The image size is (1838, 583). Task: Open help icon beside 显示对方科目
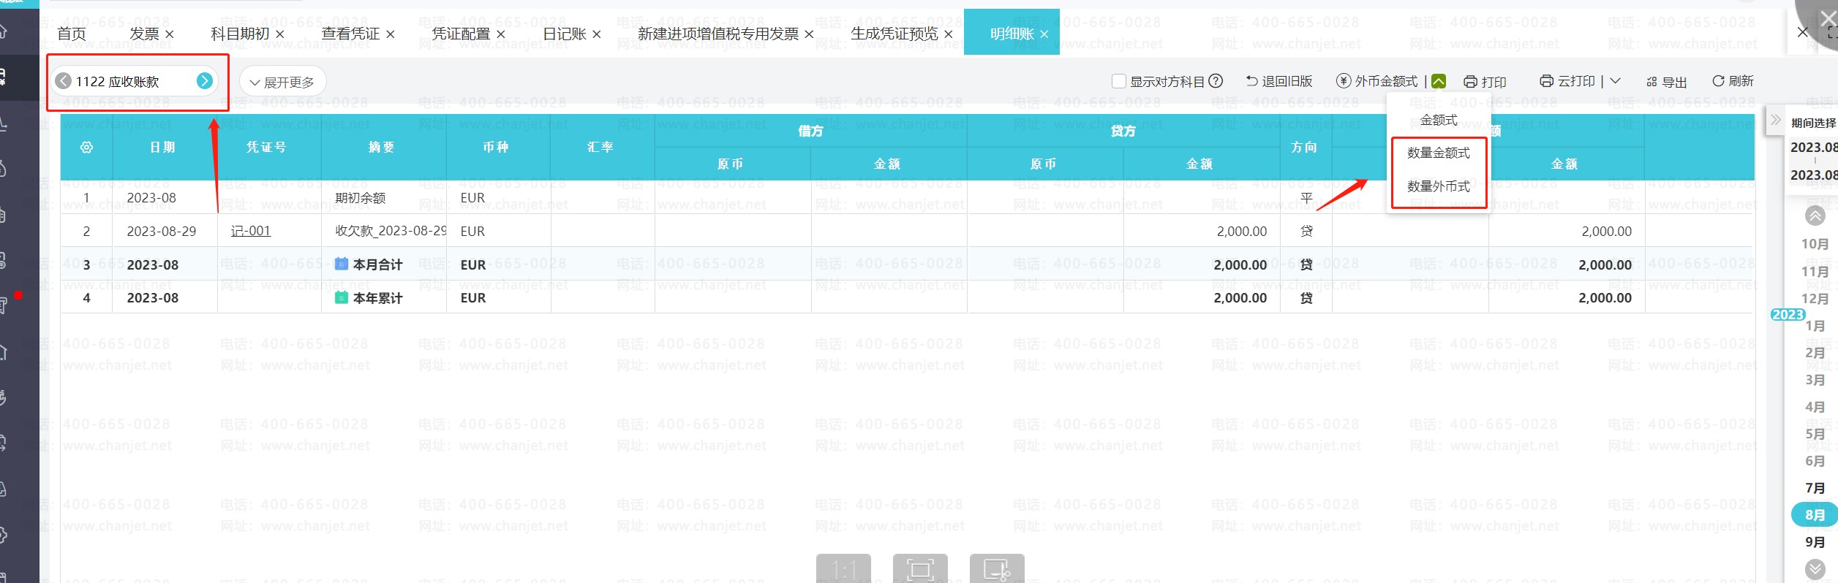(x=1216, y=81)
